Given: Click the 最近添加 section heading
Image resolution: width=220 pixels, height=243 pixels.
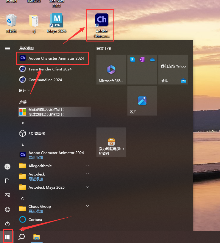Looking at the screenshot, I should [x=26, y=48].
